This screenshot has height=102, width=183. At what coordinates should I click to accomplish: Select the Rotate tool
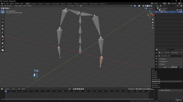(3, 22)
